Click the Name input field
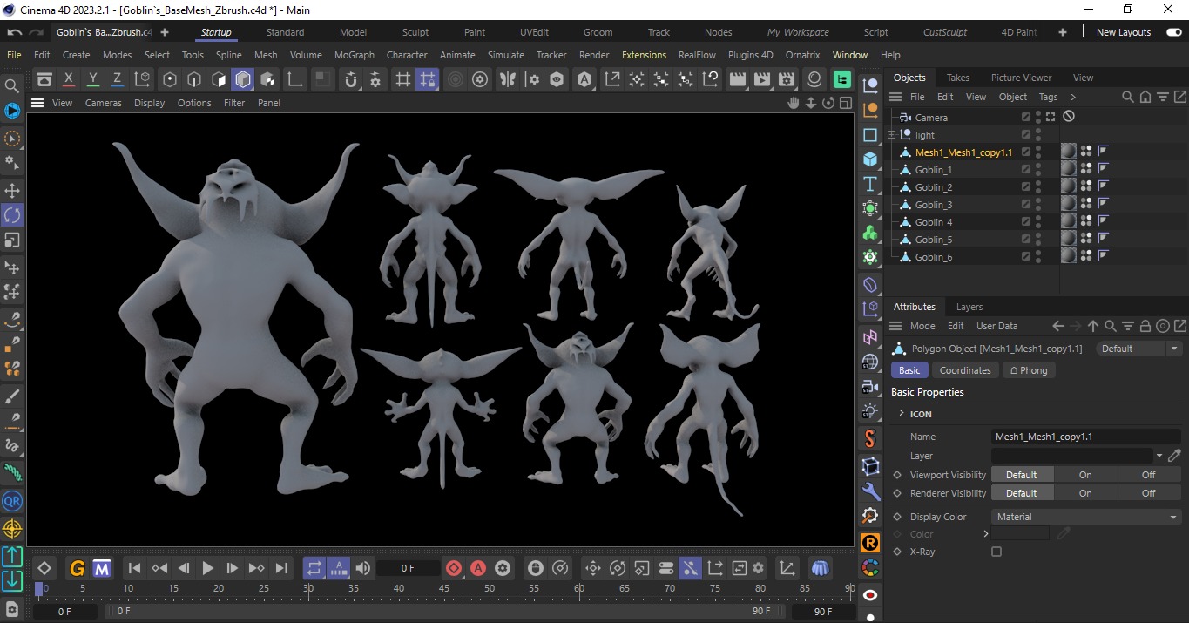This screenshot has width=1189, height=623. click(1086, 437)
